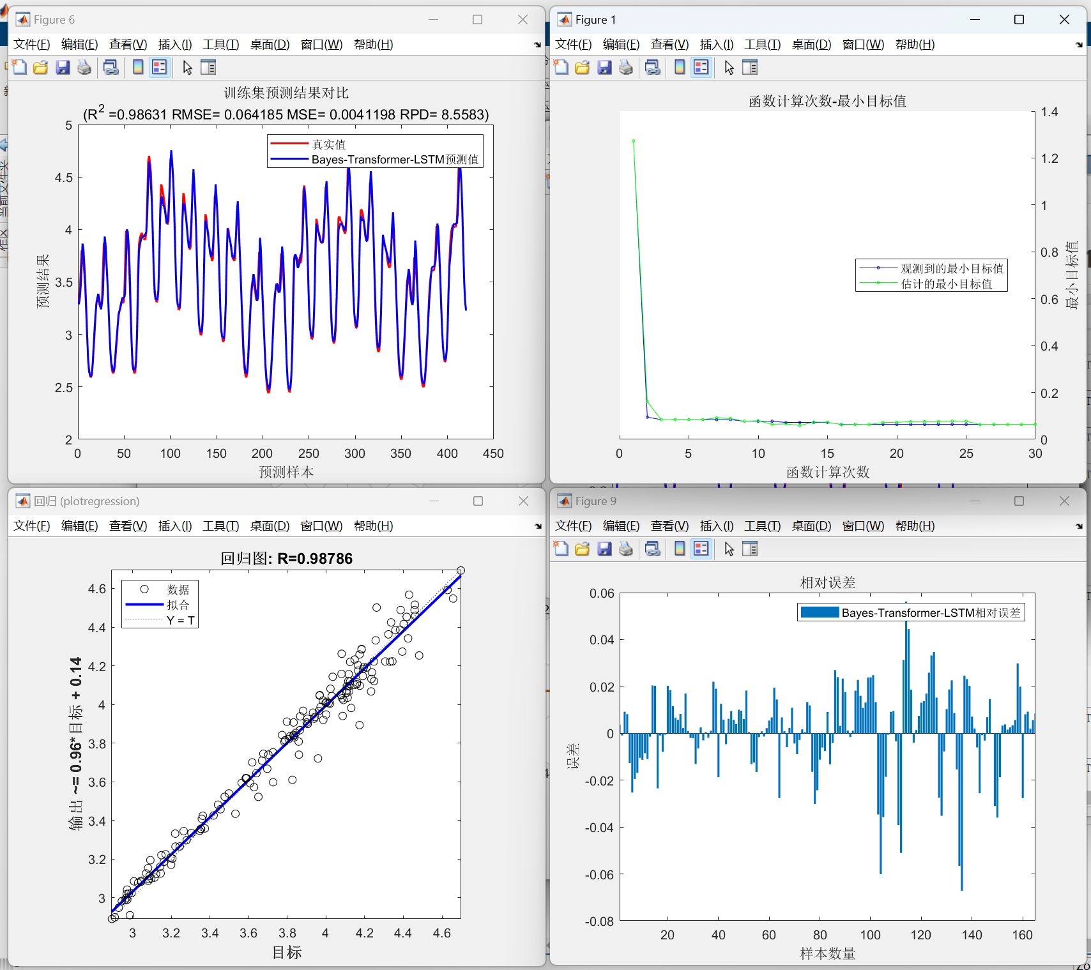Screen dimensions: 1091x970
Task: Open Property Inspector icon in Figure 9
Action: click(750, 549)
